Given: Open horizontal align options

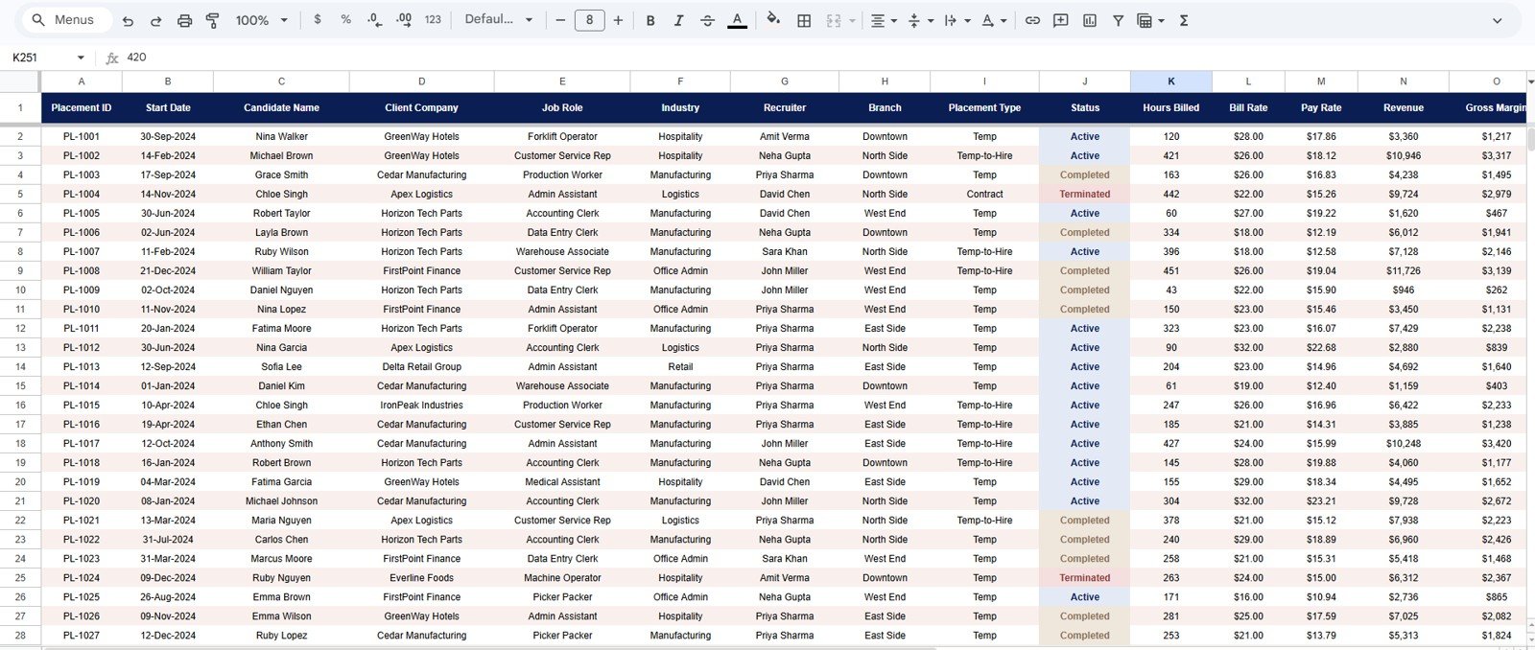Looking at the screenshot, I should click(x=883, y=20).
